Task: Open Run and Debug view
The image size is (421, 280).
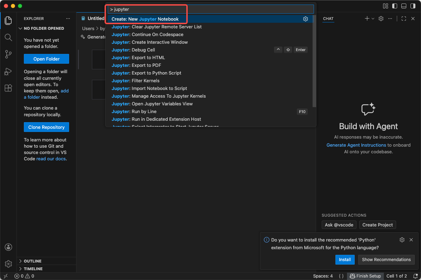Action: [x=8, y=71]
